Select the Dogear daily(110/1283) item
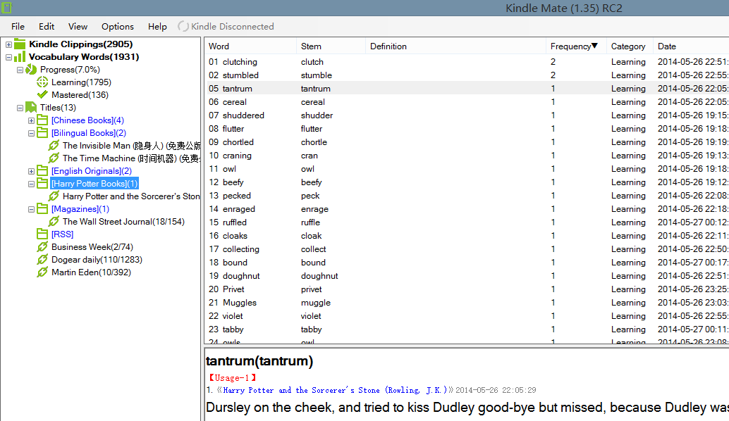 (97, 260)
